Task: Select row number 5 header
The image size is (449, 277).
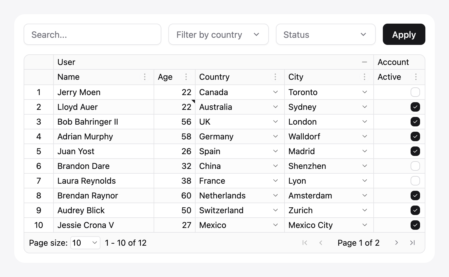Action: [x=39, y=151]
